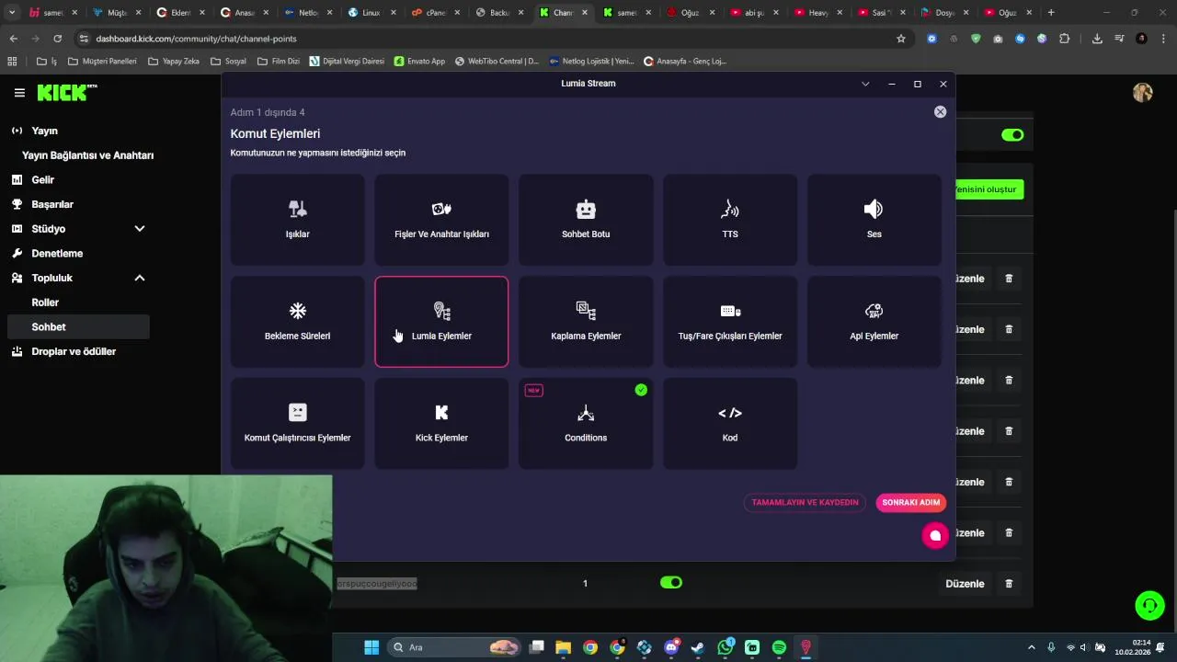Image resolution: width=1177 pixels, height=662 pixels.
Task: Edit the last reward row with Düzenle
Action: tap(965, 584)
